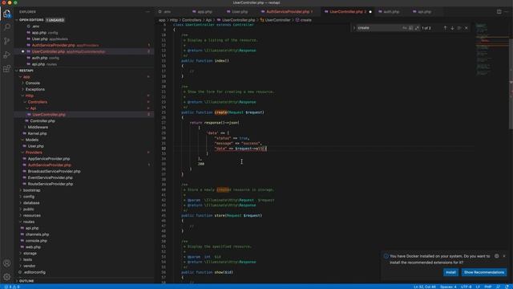The image size is (513, 289).
Task: Click the Install button in Docker prompt
Action: coord(450,272)
